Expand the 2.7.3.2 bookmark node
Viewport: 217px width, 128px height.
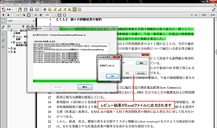tap(11, 42)
